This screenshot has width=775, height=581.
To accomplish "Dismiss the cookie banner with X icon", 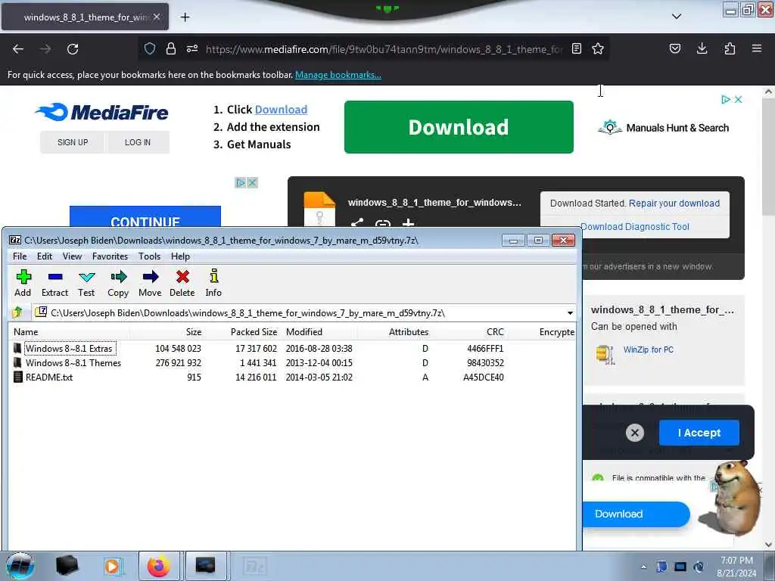I will pos(635,433).
